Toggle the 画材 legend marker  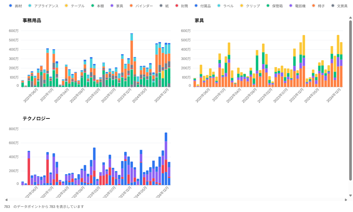coord(11,6)
